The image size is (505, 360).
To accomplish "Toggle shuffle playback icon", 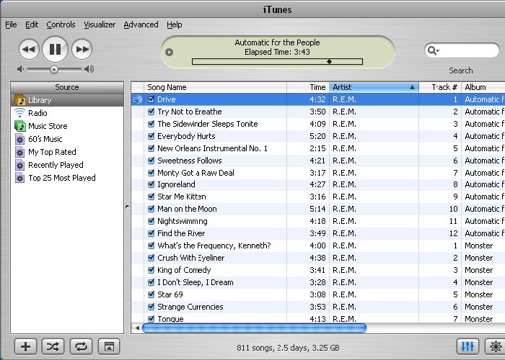I will click(x=53, y=346).
